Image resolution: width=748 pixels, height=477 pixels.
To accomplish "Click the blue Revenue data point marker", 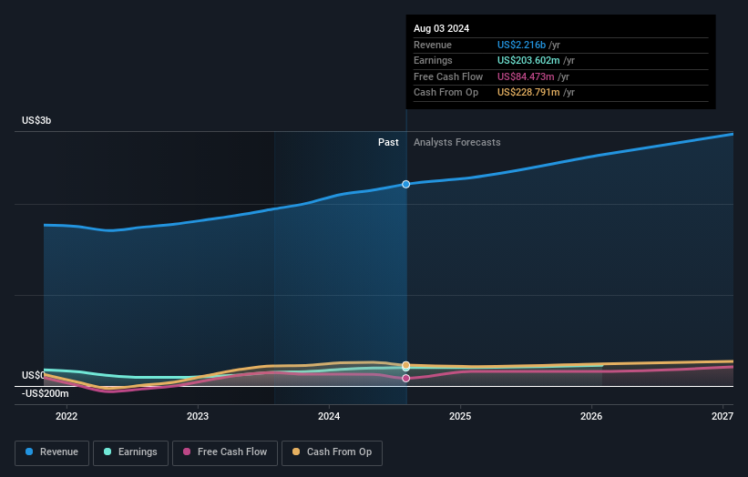I will (x=406, y=185).
